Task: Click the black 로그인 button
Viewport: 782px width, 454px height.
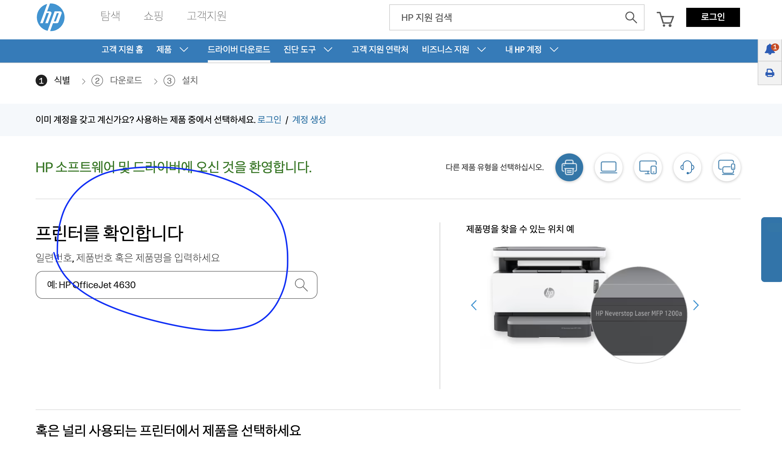Action: tap(713, 17)
